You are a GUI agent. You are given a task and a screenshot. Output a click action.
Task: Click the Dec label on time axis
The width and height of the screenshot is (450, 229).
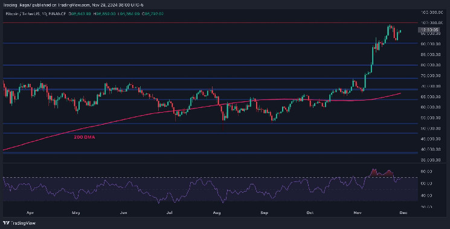click(403, 213)
